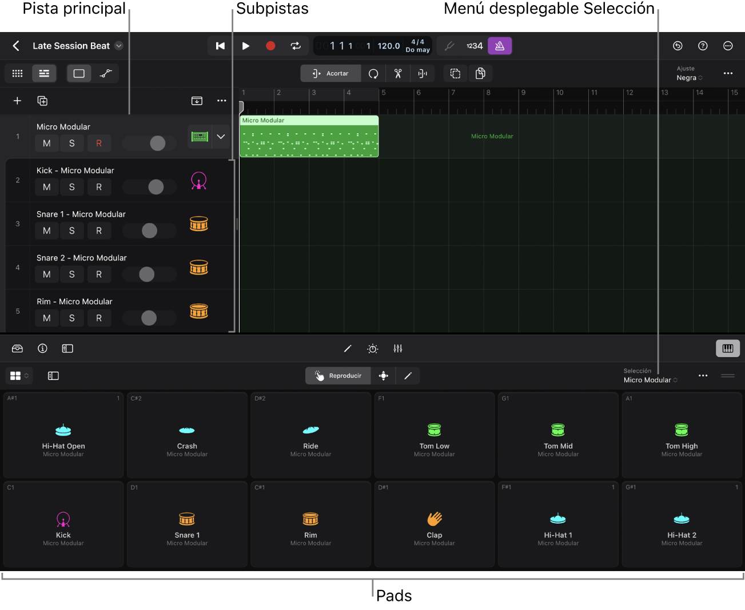The image size is (745, 610).
Task: Enable the loop tool in edit toolbar
Action: click(373, 73)
